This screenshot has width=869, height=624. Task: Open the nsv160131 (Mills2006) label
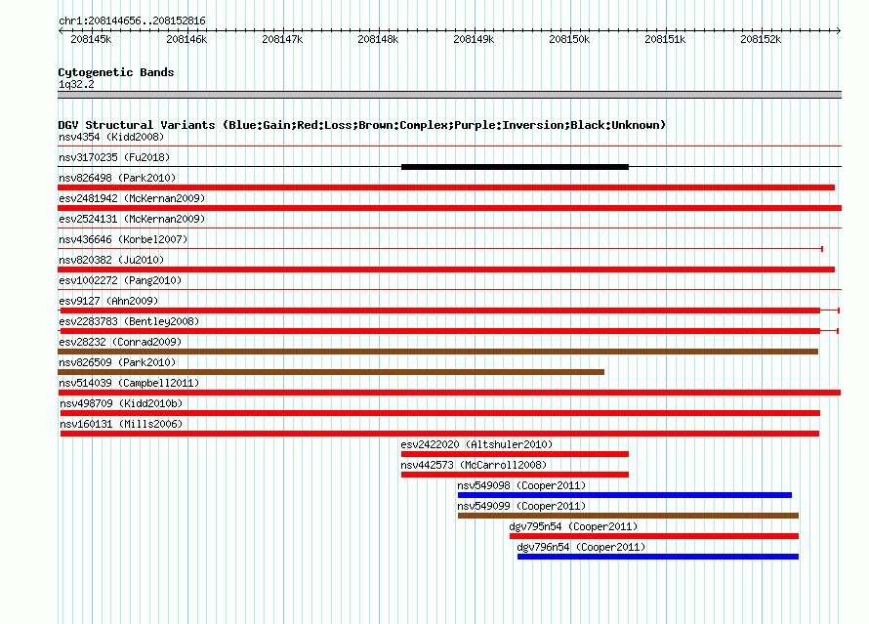[x=121, y=424]
